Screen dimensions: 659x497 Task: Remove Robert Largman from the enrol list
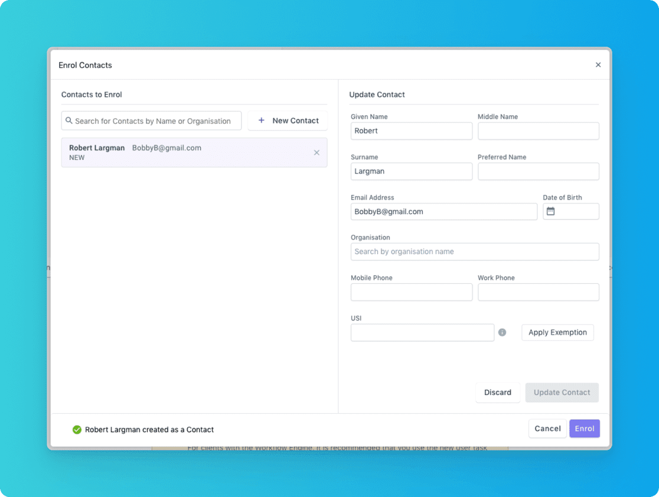pyautogui.click(x=317, y=153)
